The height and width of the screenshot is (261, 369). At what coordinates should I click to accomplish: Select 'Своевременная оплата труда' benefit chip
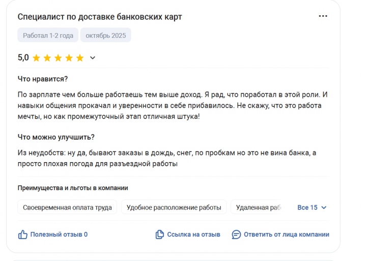(67, 207)
